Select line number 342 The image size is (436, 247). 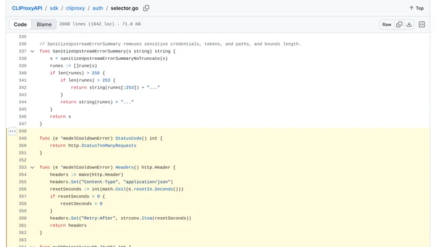[x=22, y=87]
